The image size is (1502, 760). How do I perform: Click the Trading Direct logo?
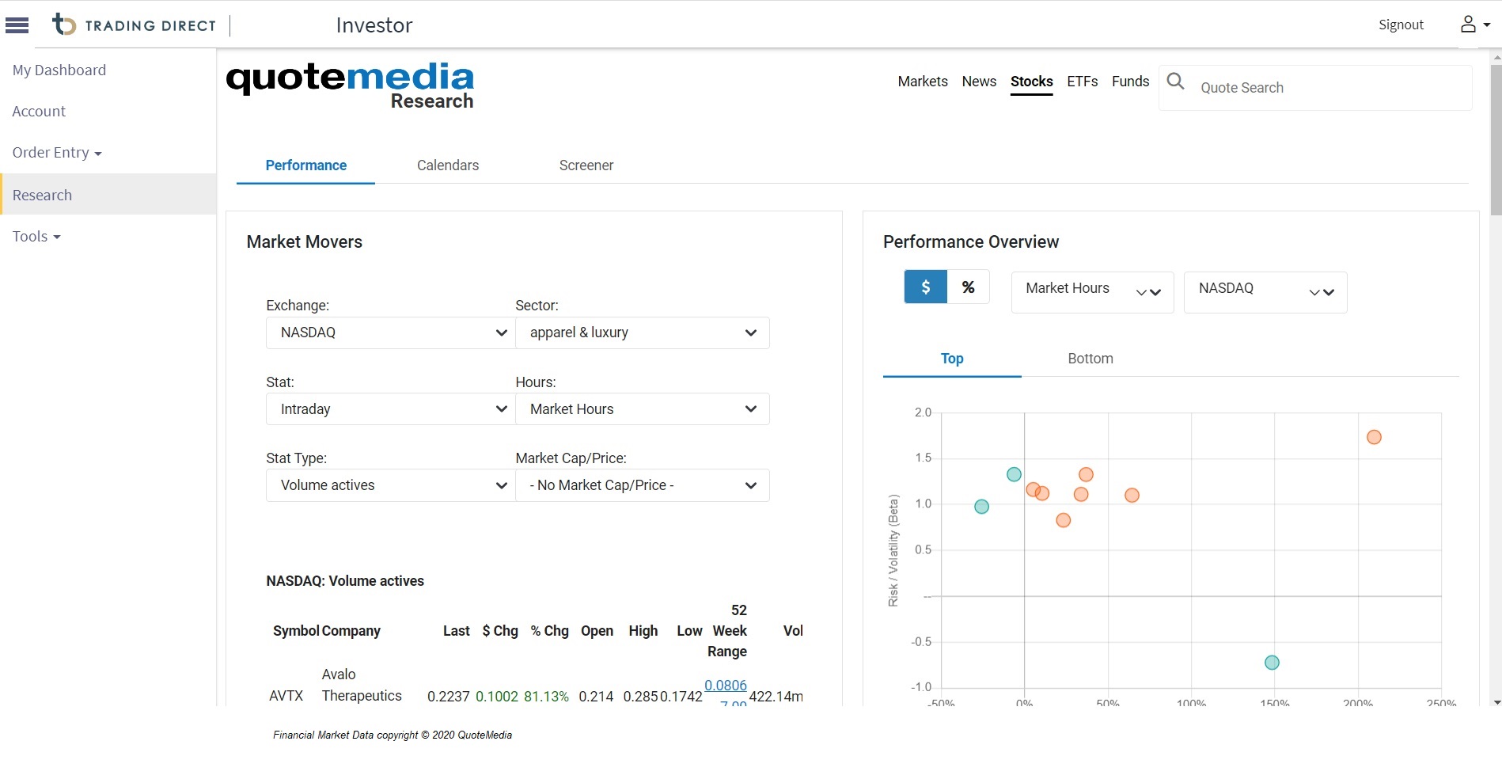[134, 25]
